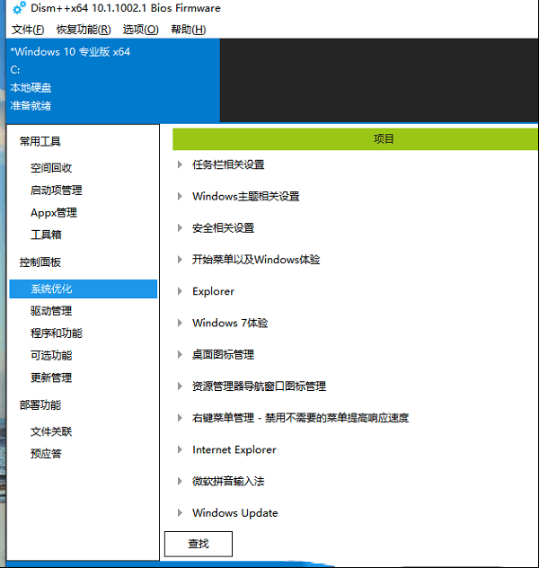This screenshot has height=568, width=539.
Task: Click the 开始菜单以及Windows体验 row label
Action: pos(256,260)
